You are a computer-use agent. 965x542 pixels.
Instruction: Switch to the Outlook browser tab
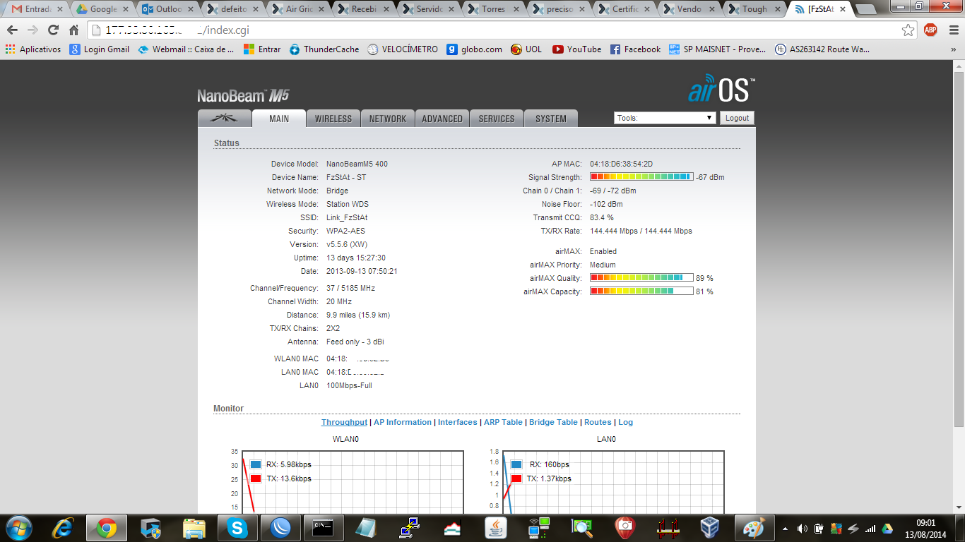click(167, 9)
